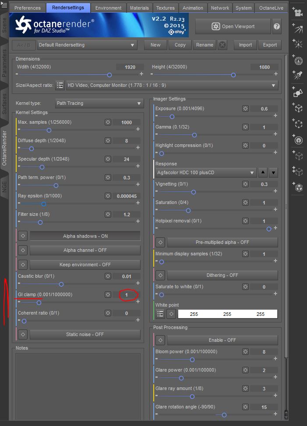Click the Exposure slider handle
Screen dimensions: 307x426
(x=172, y=117)
